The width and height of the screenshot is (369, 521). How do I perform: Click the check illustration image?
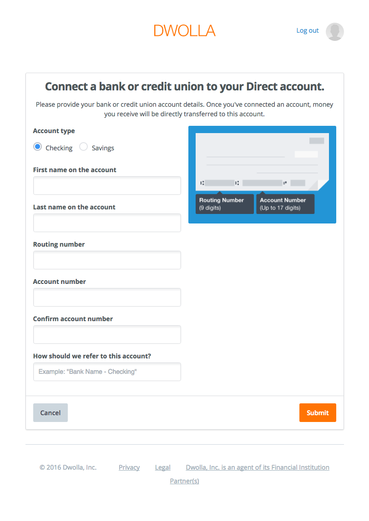pyautogui.click(x=262, y=161)
